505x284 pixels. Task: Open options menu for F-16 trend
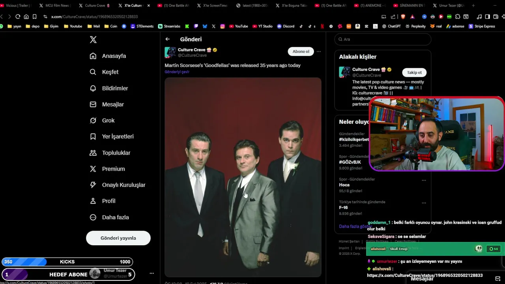click(x=424, y=203)
